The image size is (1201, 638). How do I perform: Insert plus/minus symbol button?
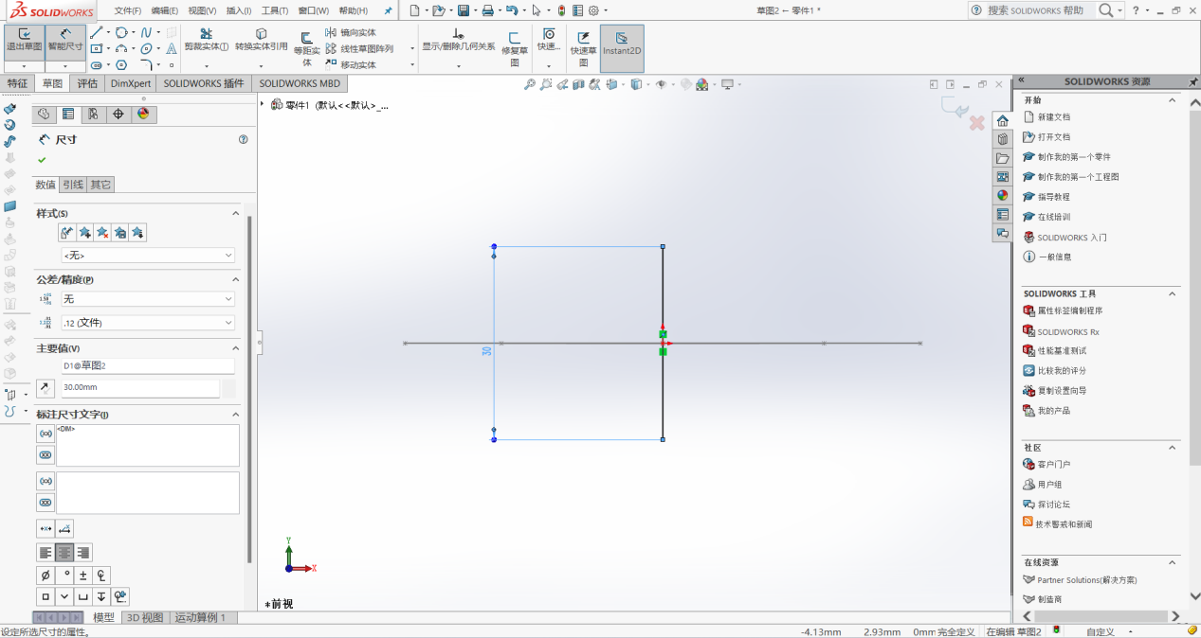(83, 575)
